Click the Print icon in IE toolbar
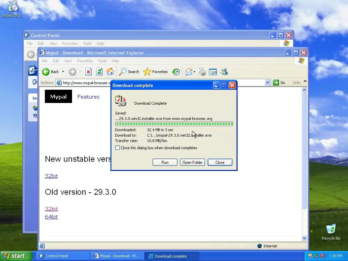 click(x=202, y=72)
